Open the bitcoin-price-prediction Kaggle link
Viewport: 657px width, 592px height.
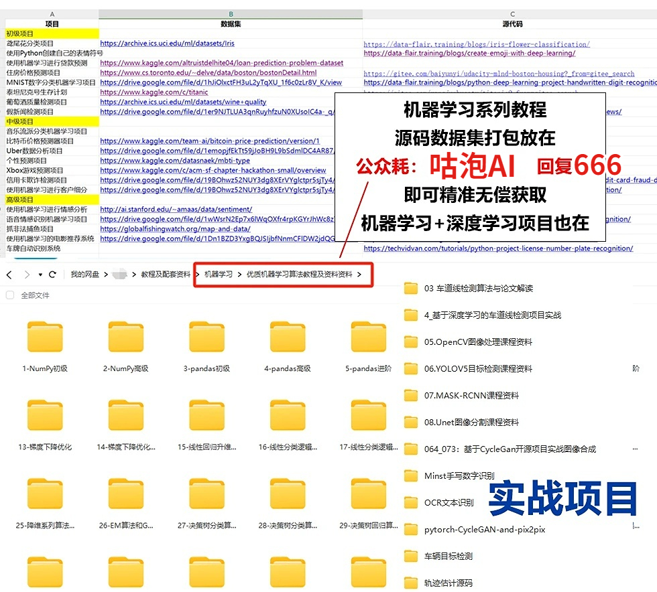[x=210, y=141]
